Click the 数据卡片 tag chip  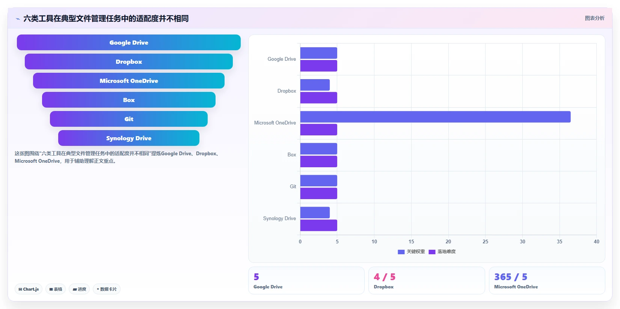coord(107,289)
